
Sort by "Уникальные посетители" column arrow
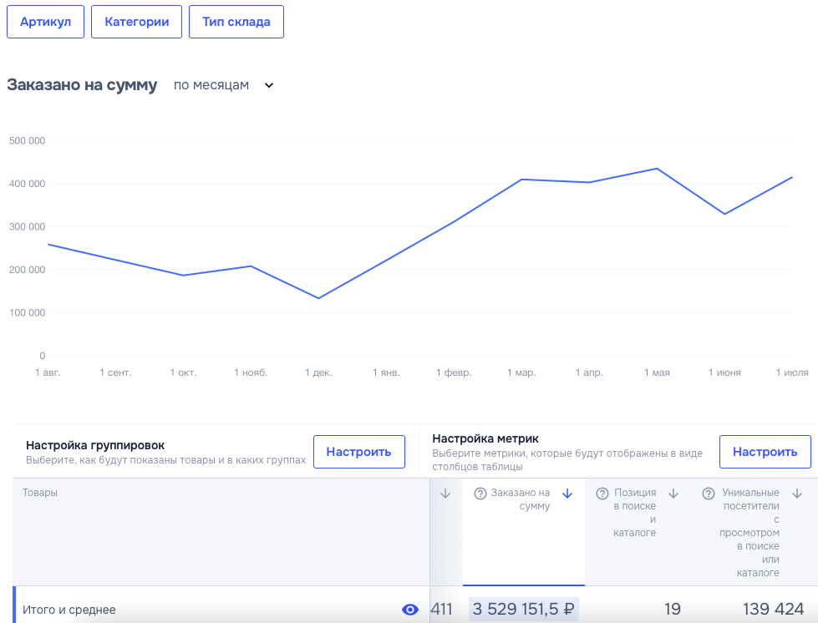pyautogui.click(x=797, y=494)
